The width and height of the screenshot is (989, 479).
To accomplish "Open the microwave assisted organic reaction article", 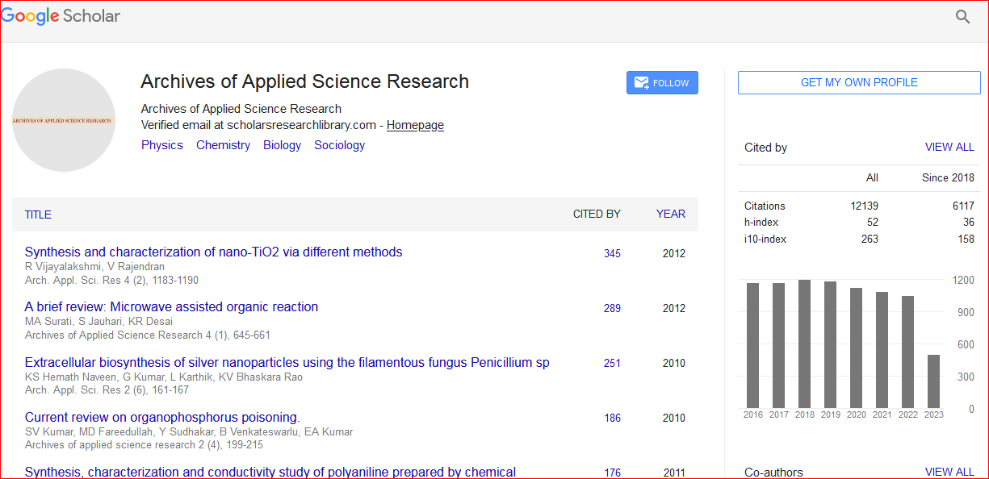I will (x=171, y=306).
